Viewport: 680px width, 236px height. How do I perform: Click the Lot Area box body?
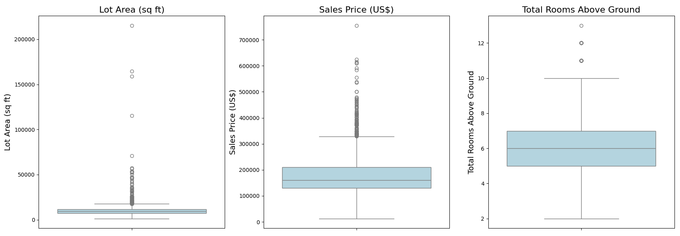point(132,211)
